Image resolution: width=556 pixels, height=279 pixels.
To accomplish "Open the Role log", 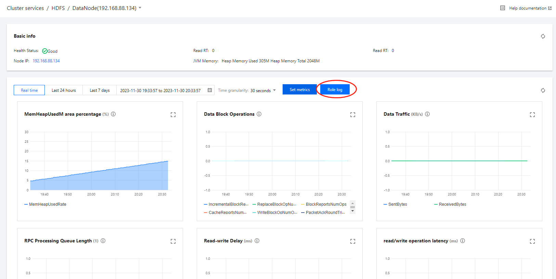I will click(x=335, y=90).
